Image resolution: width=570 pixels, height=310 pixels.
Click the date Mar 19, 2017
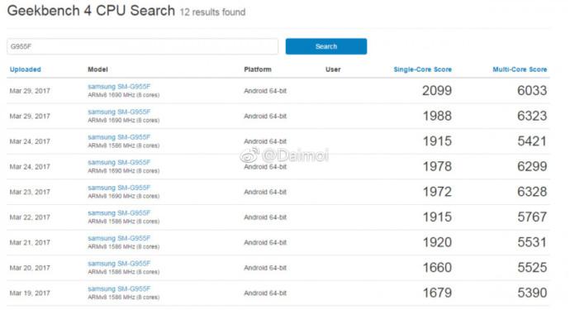30,293
